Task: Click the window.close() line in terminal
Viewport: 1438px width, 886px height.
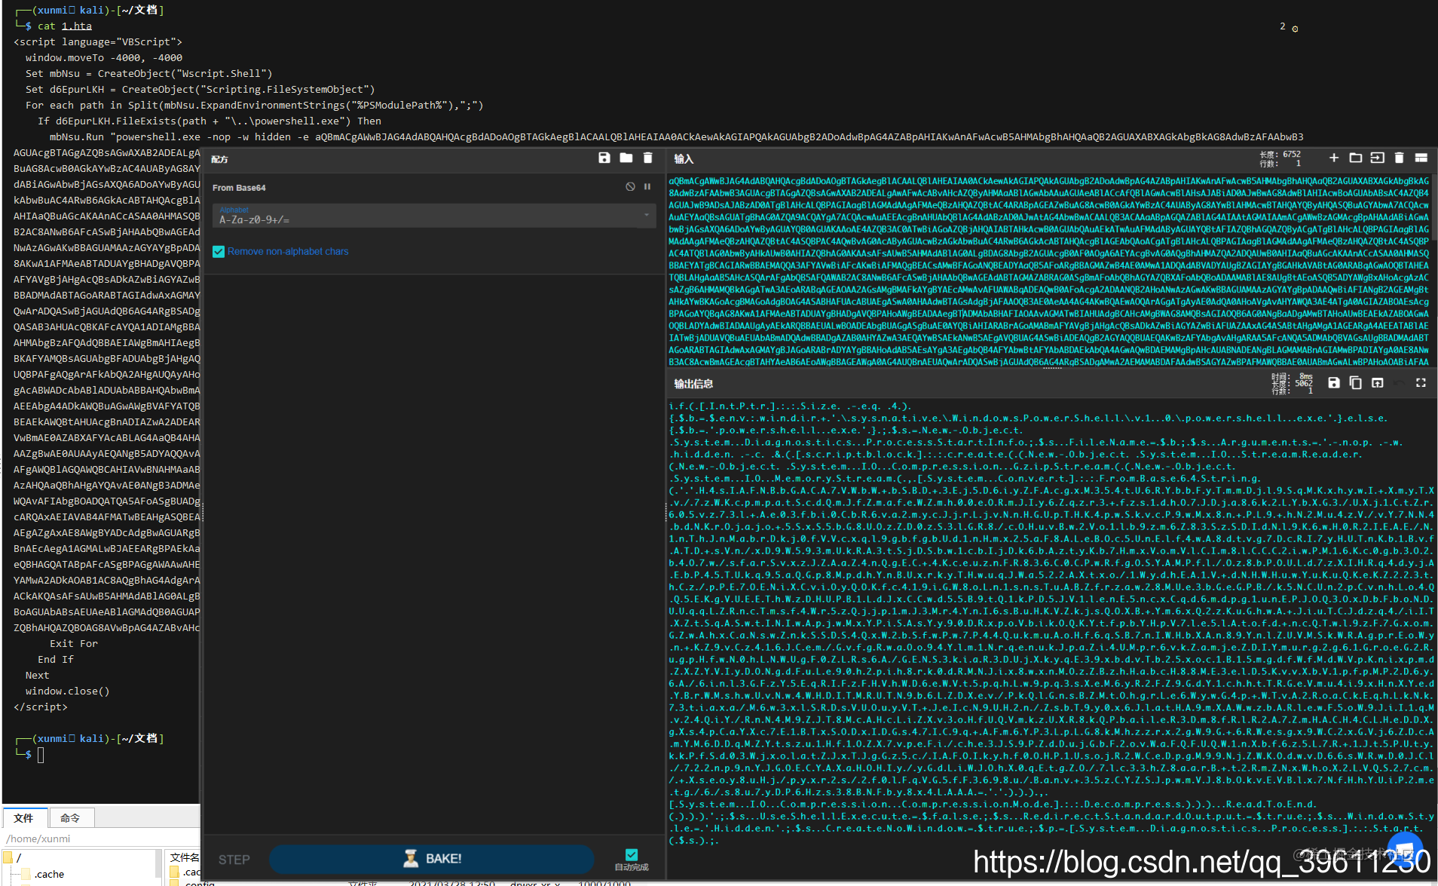Action: (68, 691)
